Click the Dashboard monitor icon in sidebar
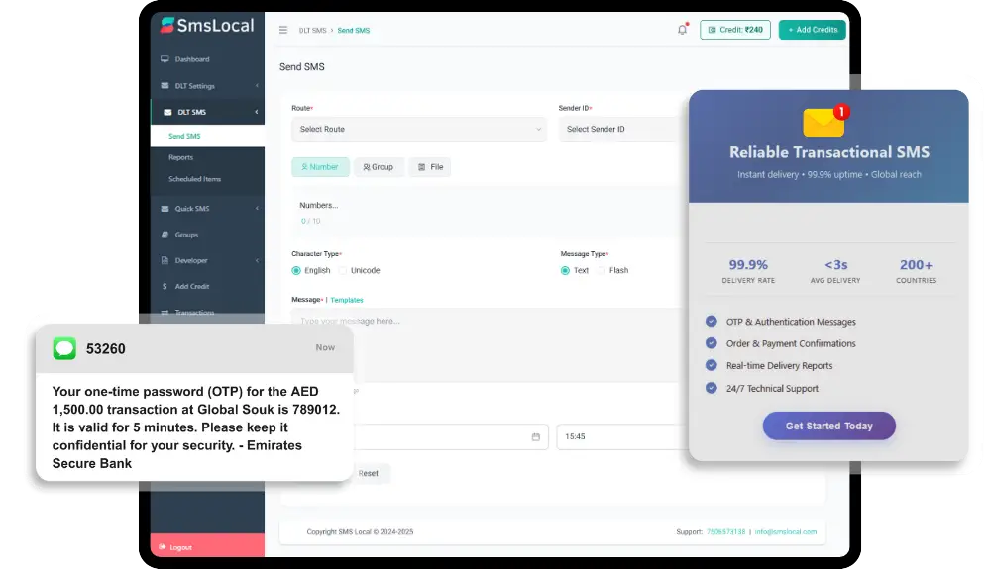Screen dimensions: 988x569 165,59
